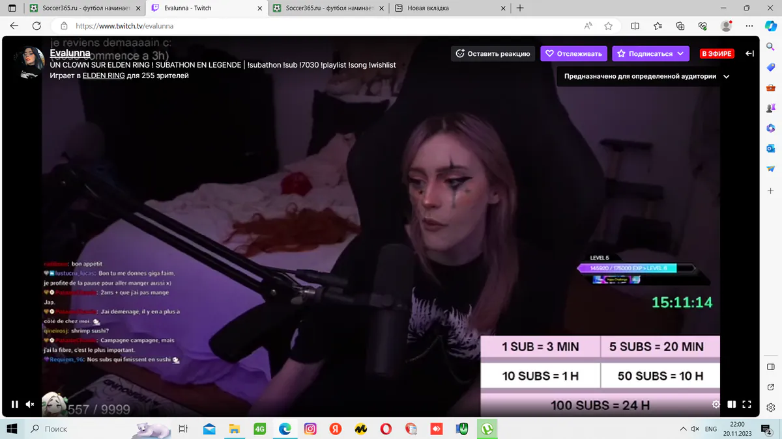Open the Edge sidebar search magnifier
782x439 pixels.
771,47
